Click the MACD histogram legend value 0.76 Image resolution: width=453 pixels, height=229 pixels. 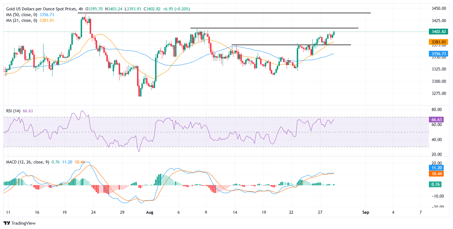click(x=55, y=162)
